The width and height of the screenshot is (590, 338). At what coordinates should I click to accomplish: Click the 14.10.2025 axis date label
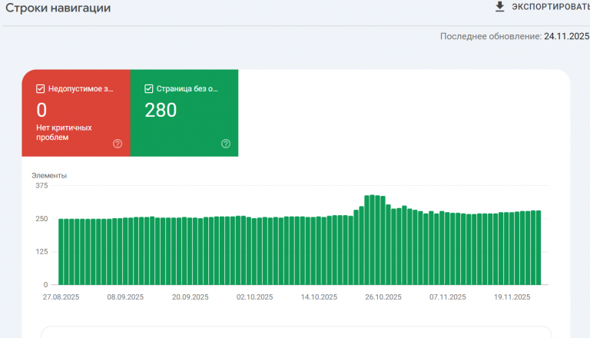pyautogui.click(x=319, y=297)
